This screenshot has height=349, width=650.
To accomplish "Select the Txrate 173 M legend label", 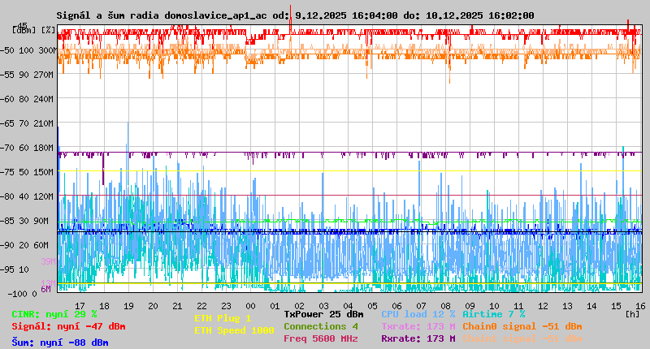I will (x=418, y=326).
